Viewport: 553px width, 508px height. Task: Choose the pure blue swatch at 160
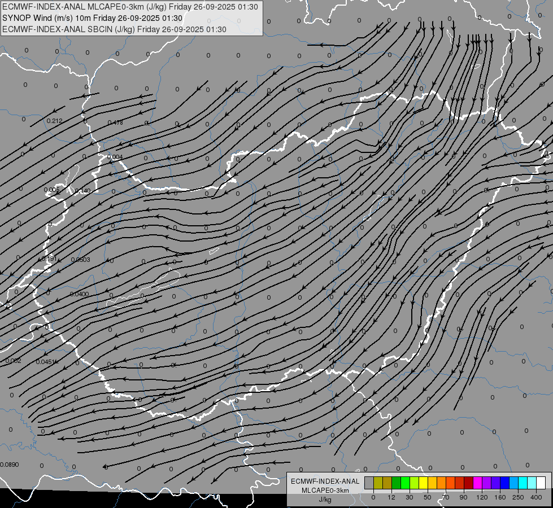tap(504, 483)
